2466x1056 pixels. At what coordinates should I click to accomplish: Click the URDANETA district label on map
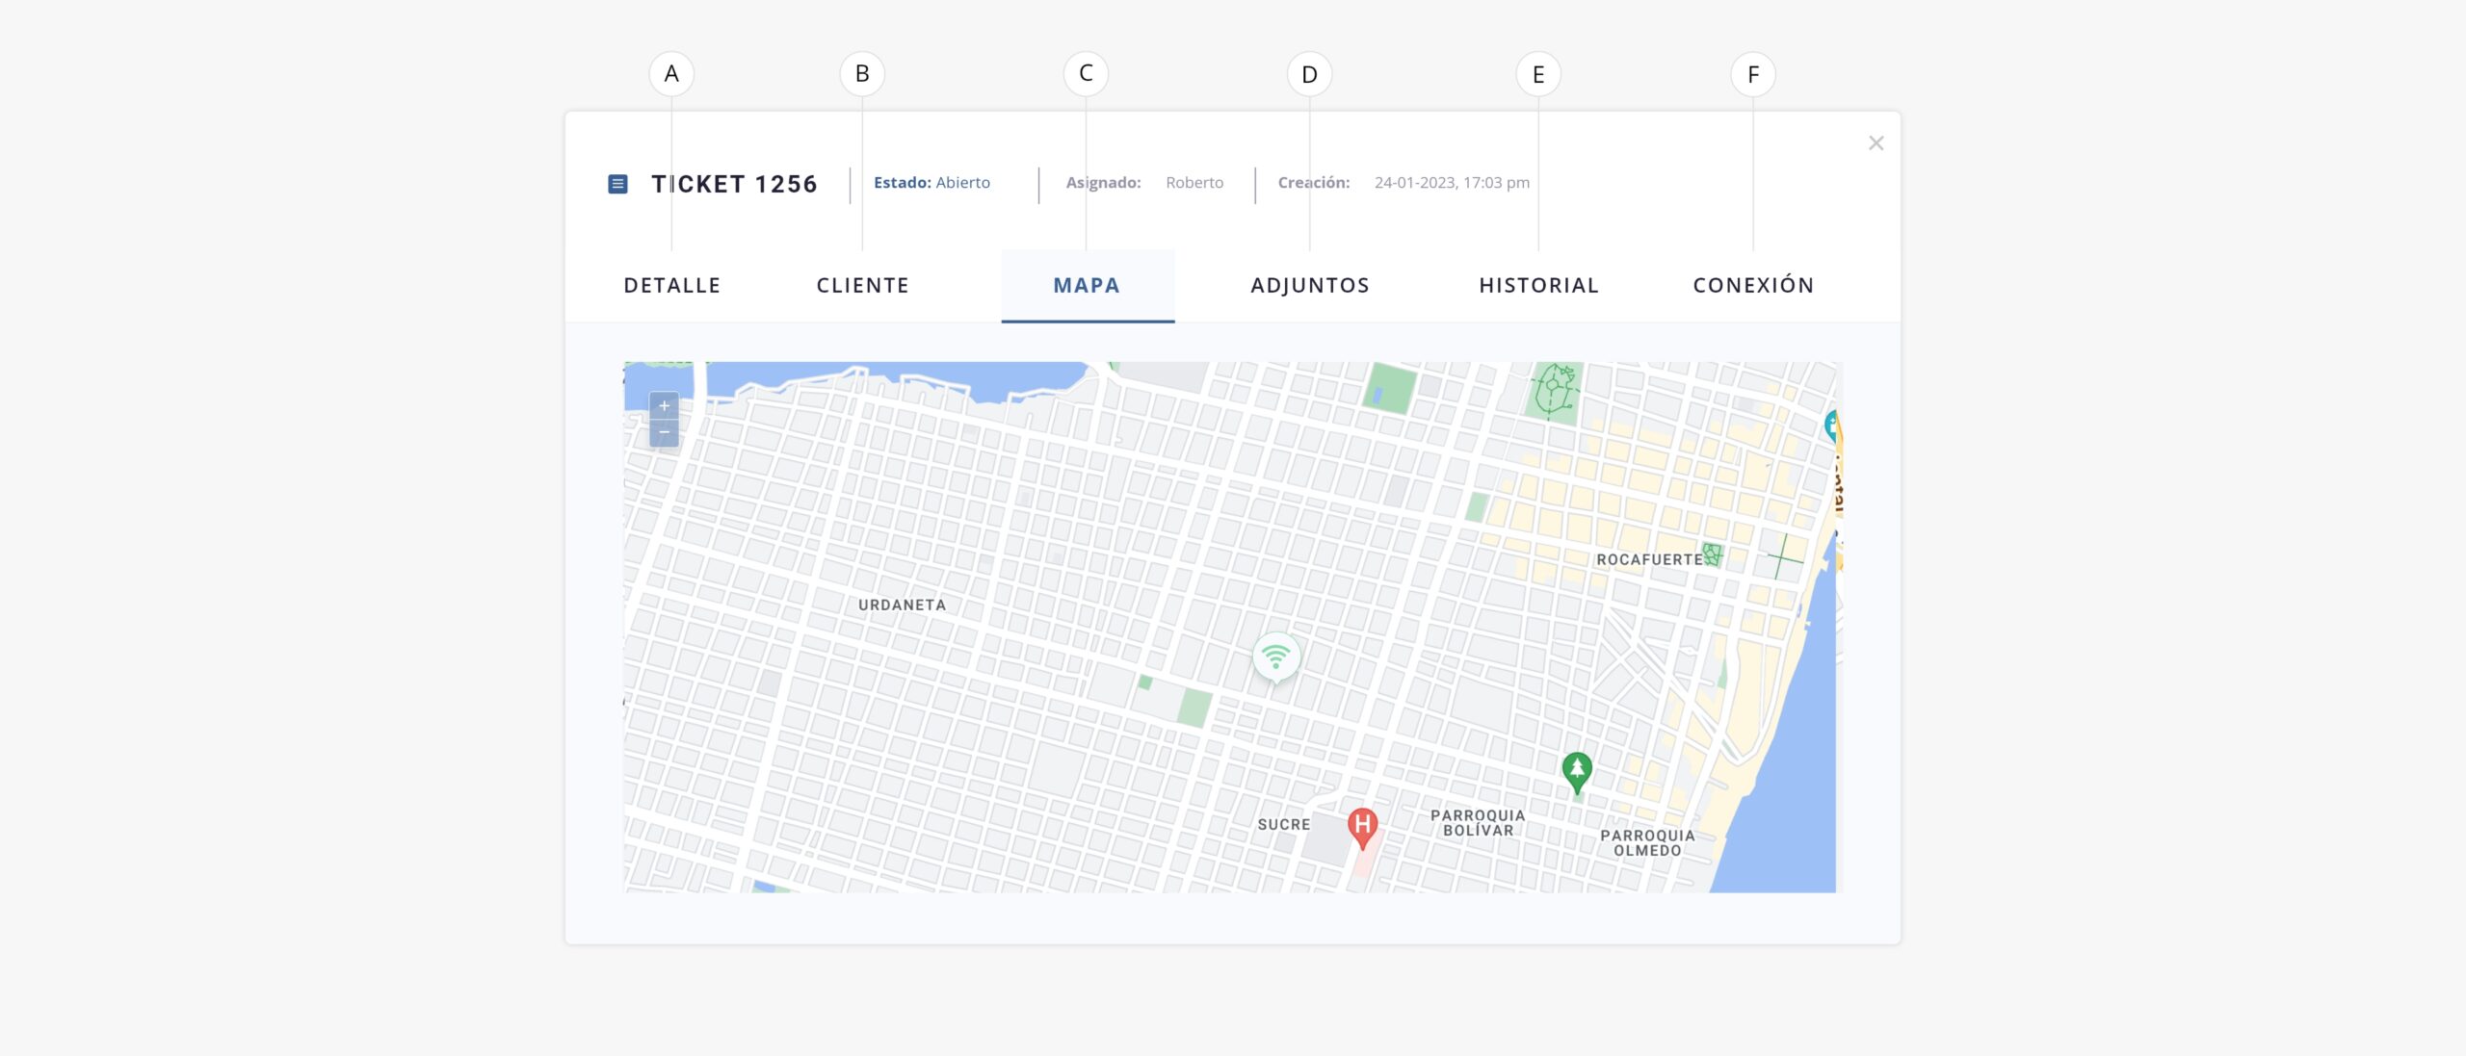tap(902, 605)
